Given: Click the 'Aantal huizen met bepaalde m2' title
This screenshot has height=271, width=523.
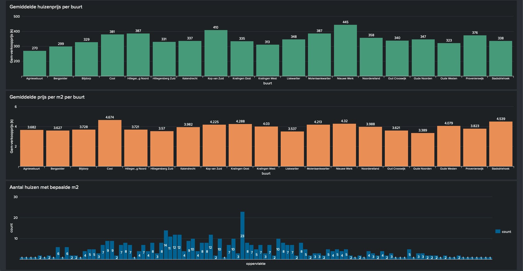Looking at the screenshot, I should [44, 187].
